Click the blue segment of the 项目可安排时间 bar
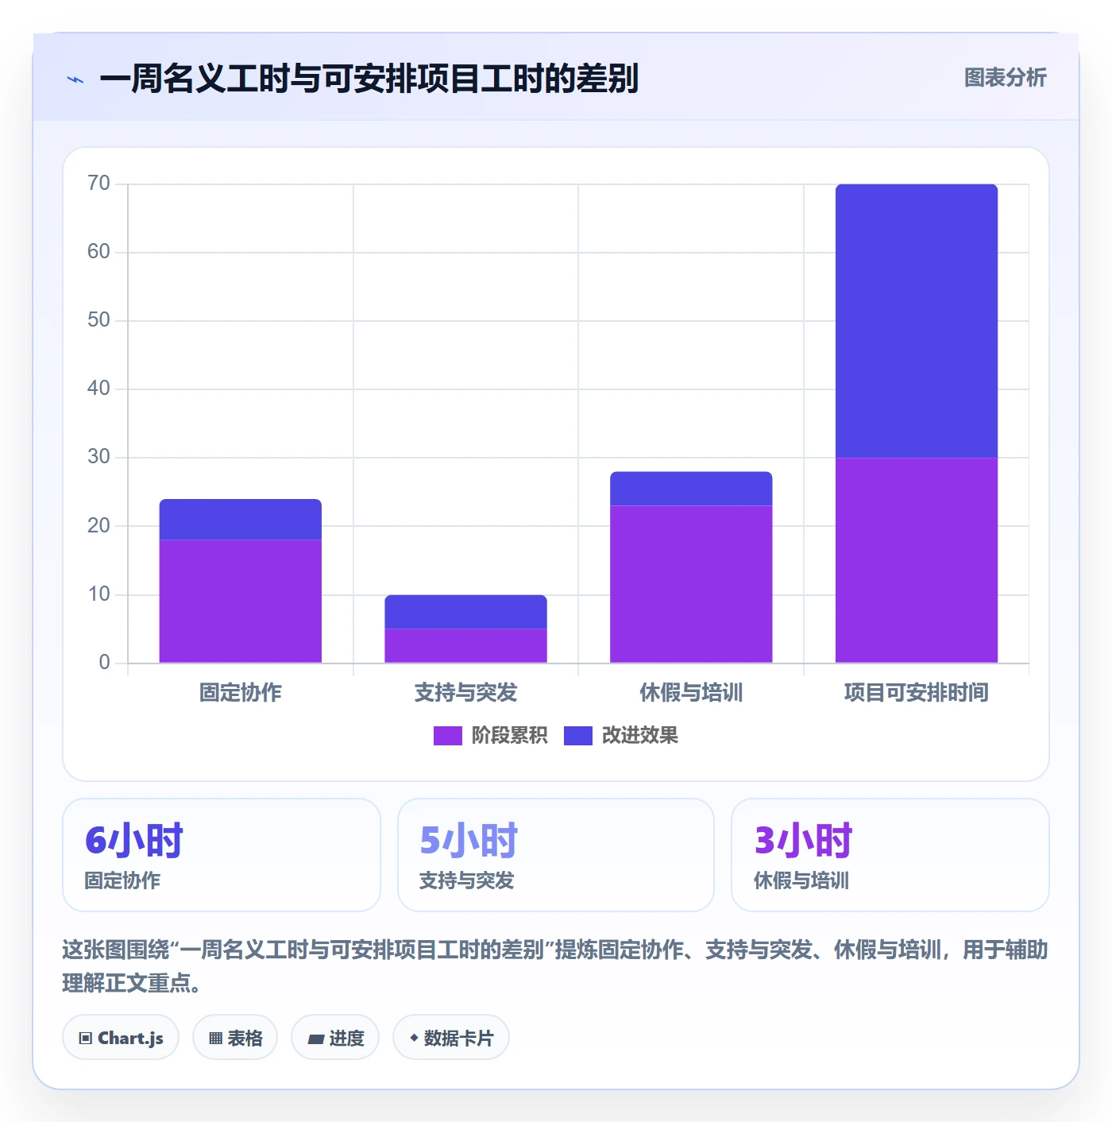 click(917, 321)
